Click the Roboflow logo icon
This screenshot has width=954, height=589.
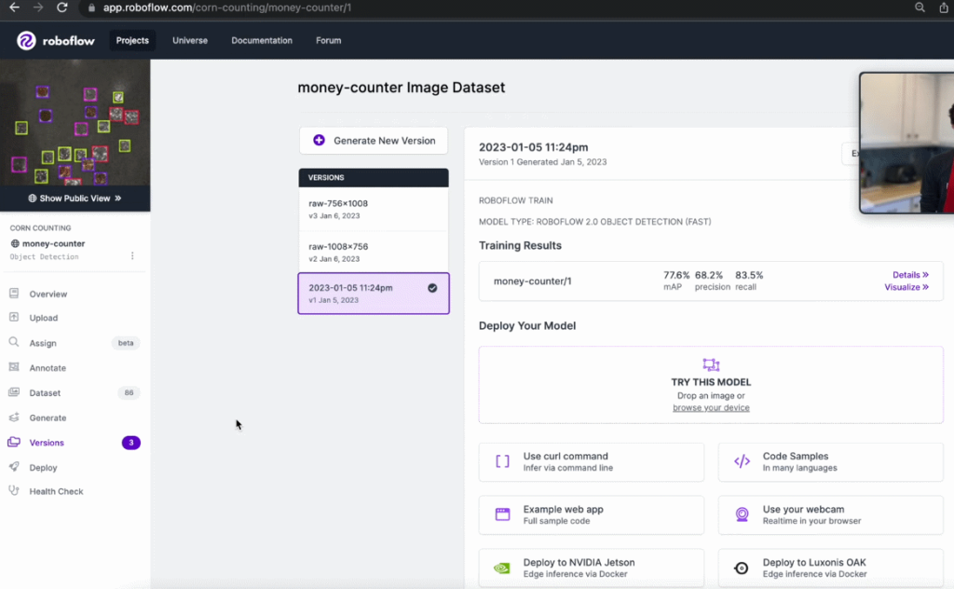(x=26, y=41)
